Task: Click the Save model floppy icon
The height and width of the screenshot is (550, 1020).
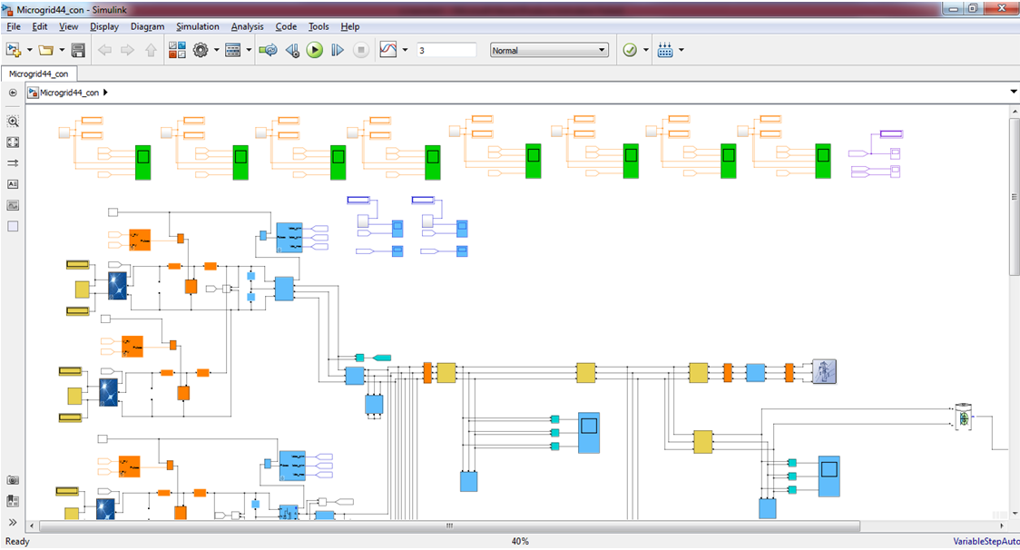Action: coord(78,51)
